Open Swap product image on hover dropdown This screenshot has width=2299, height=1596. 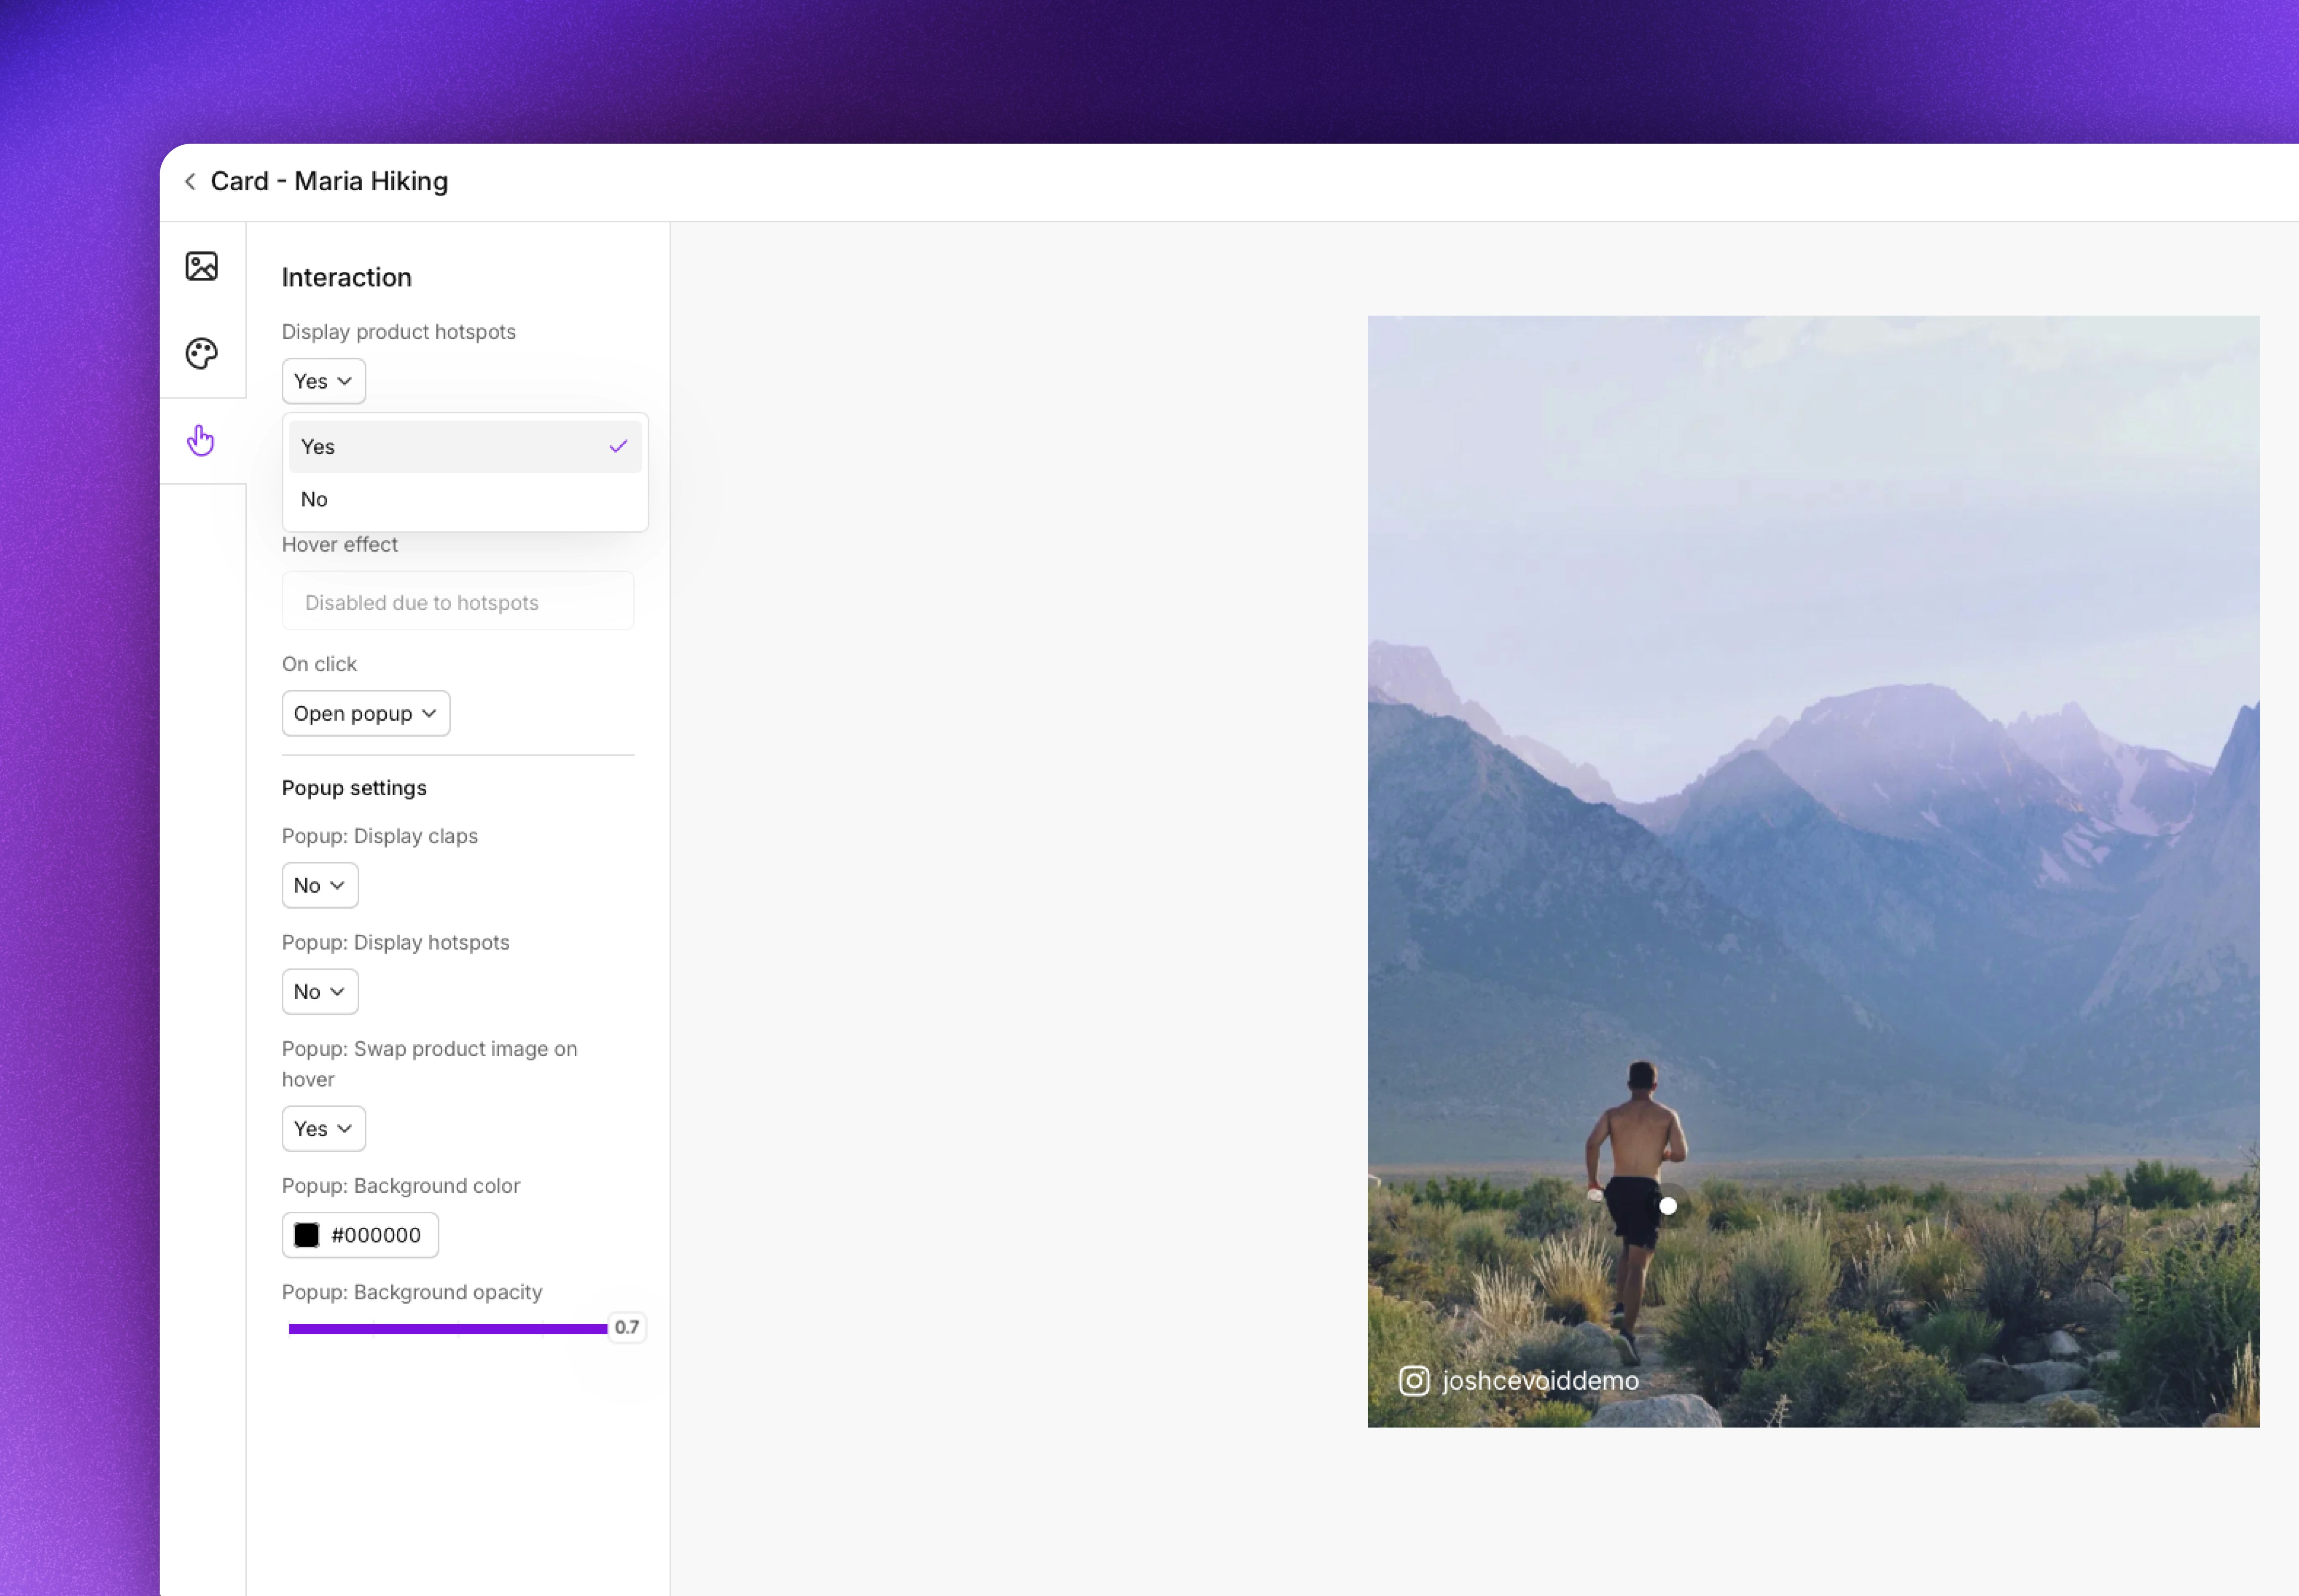(323, 1129)
